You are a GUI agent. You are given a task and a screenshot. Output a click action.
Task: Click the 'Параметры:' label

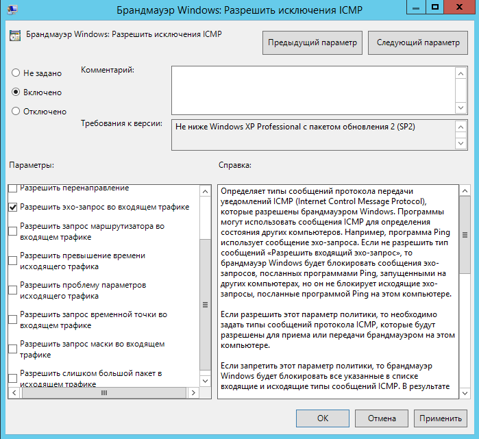coord(32,165)
